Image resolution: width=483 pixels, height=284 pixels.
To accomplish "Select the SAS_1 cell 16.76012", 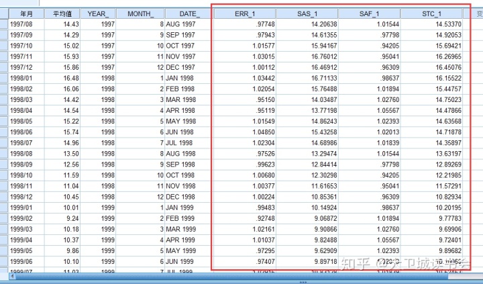I will coord(307,57).
